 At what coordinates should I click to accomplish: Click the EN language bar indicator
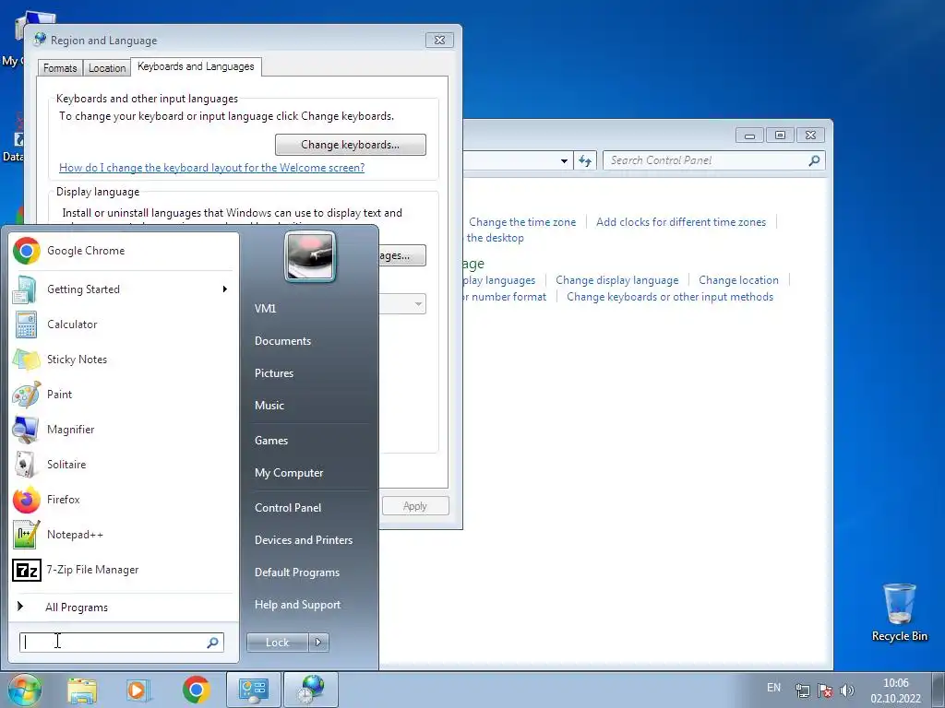coord(774,688)
